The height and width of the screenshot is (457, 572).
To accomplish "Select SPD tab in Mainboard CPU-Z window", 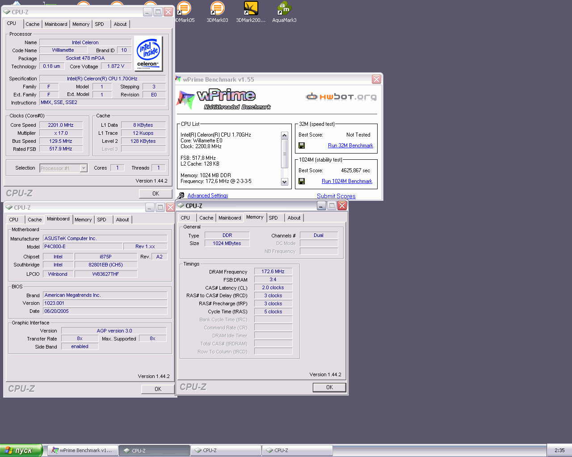I will [x=102, y=220].
